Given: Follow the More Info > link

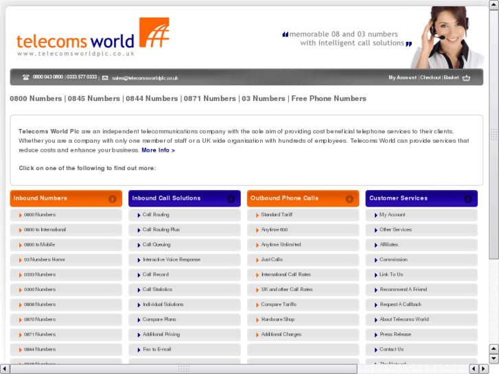Looking at the screenshot, I should (x=158, y=150).
